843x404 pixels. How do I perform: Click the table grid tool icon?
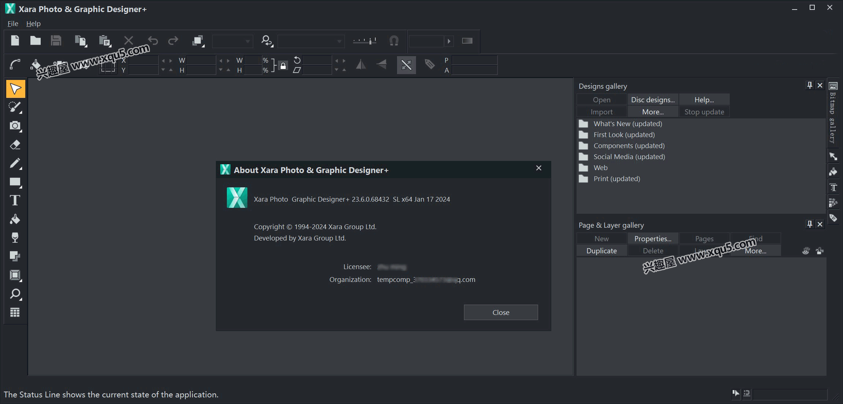[x=15, y=312]
